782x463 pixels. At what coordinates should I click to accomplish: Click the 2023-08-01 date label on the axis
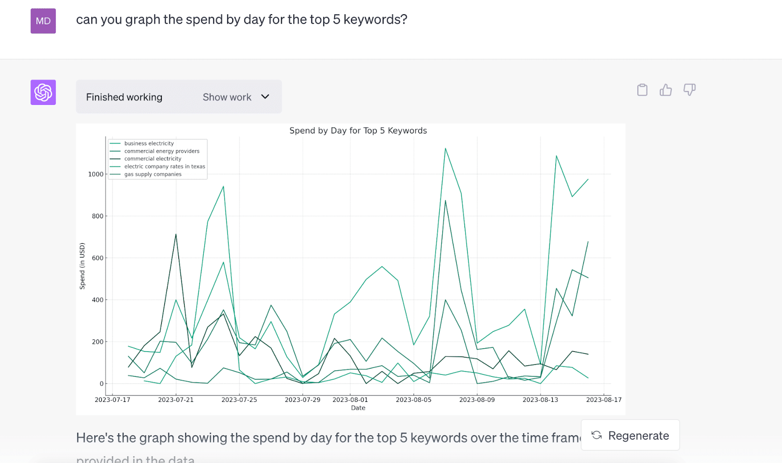350,400
